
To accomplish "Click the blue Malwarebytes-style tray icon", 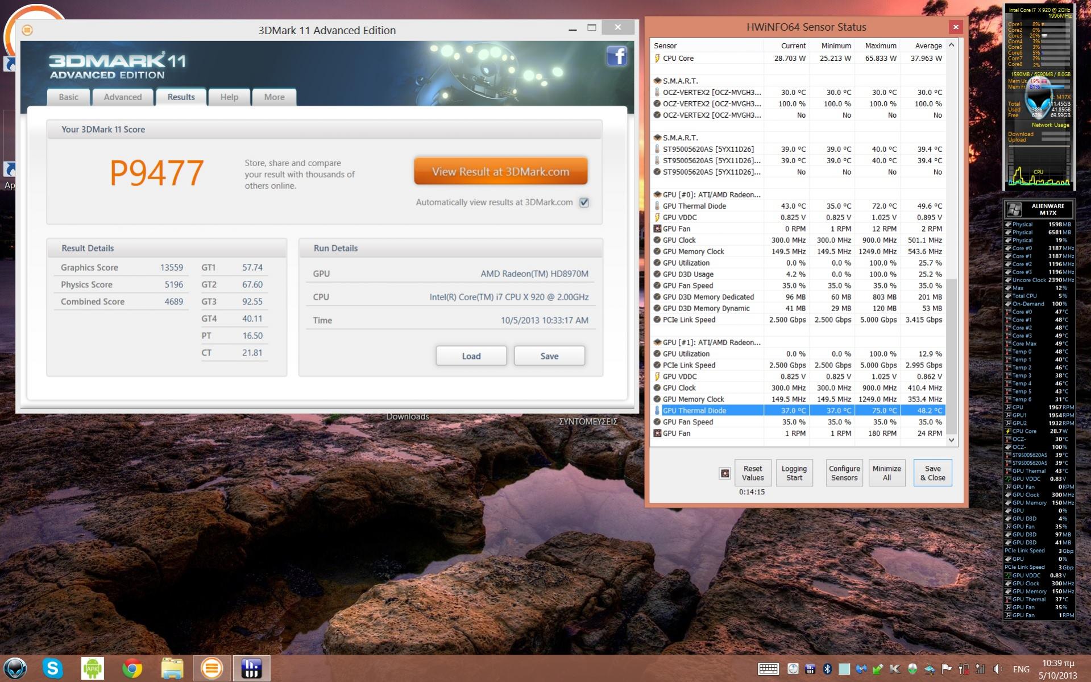I will 861,669.
